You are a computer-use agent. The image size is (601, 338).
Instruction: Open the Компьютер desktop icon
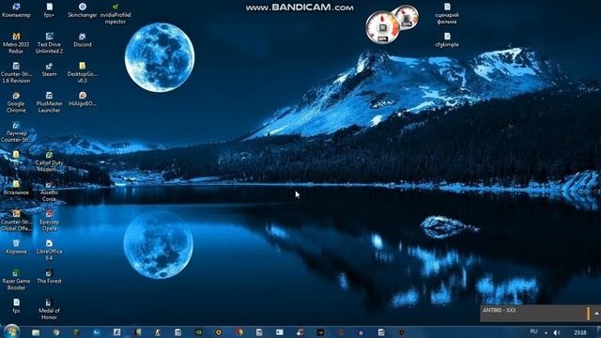click(16, 10)
